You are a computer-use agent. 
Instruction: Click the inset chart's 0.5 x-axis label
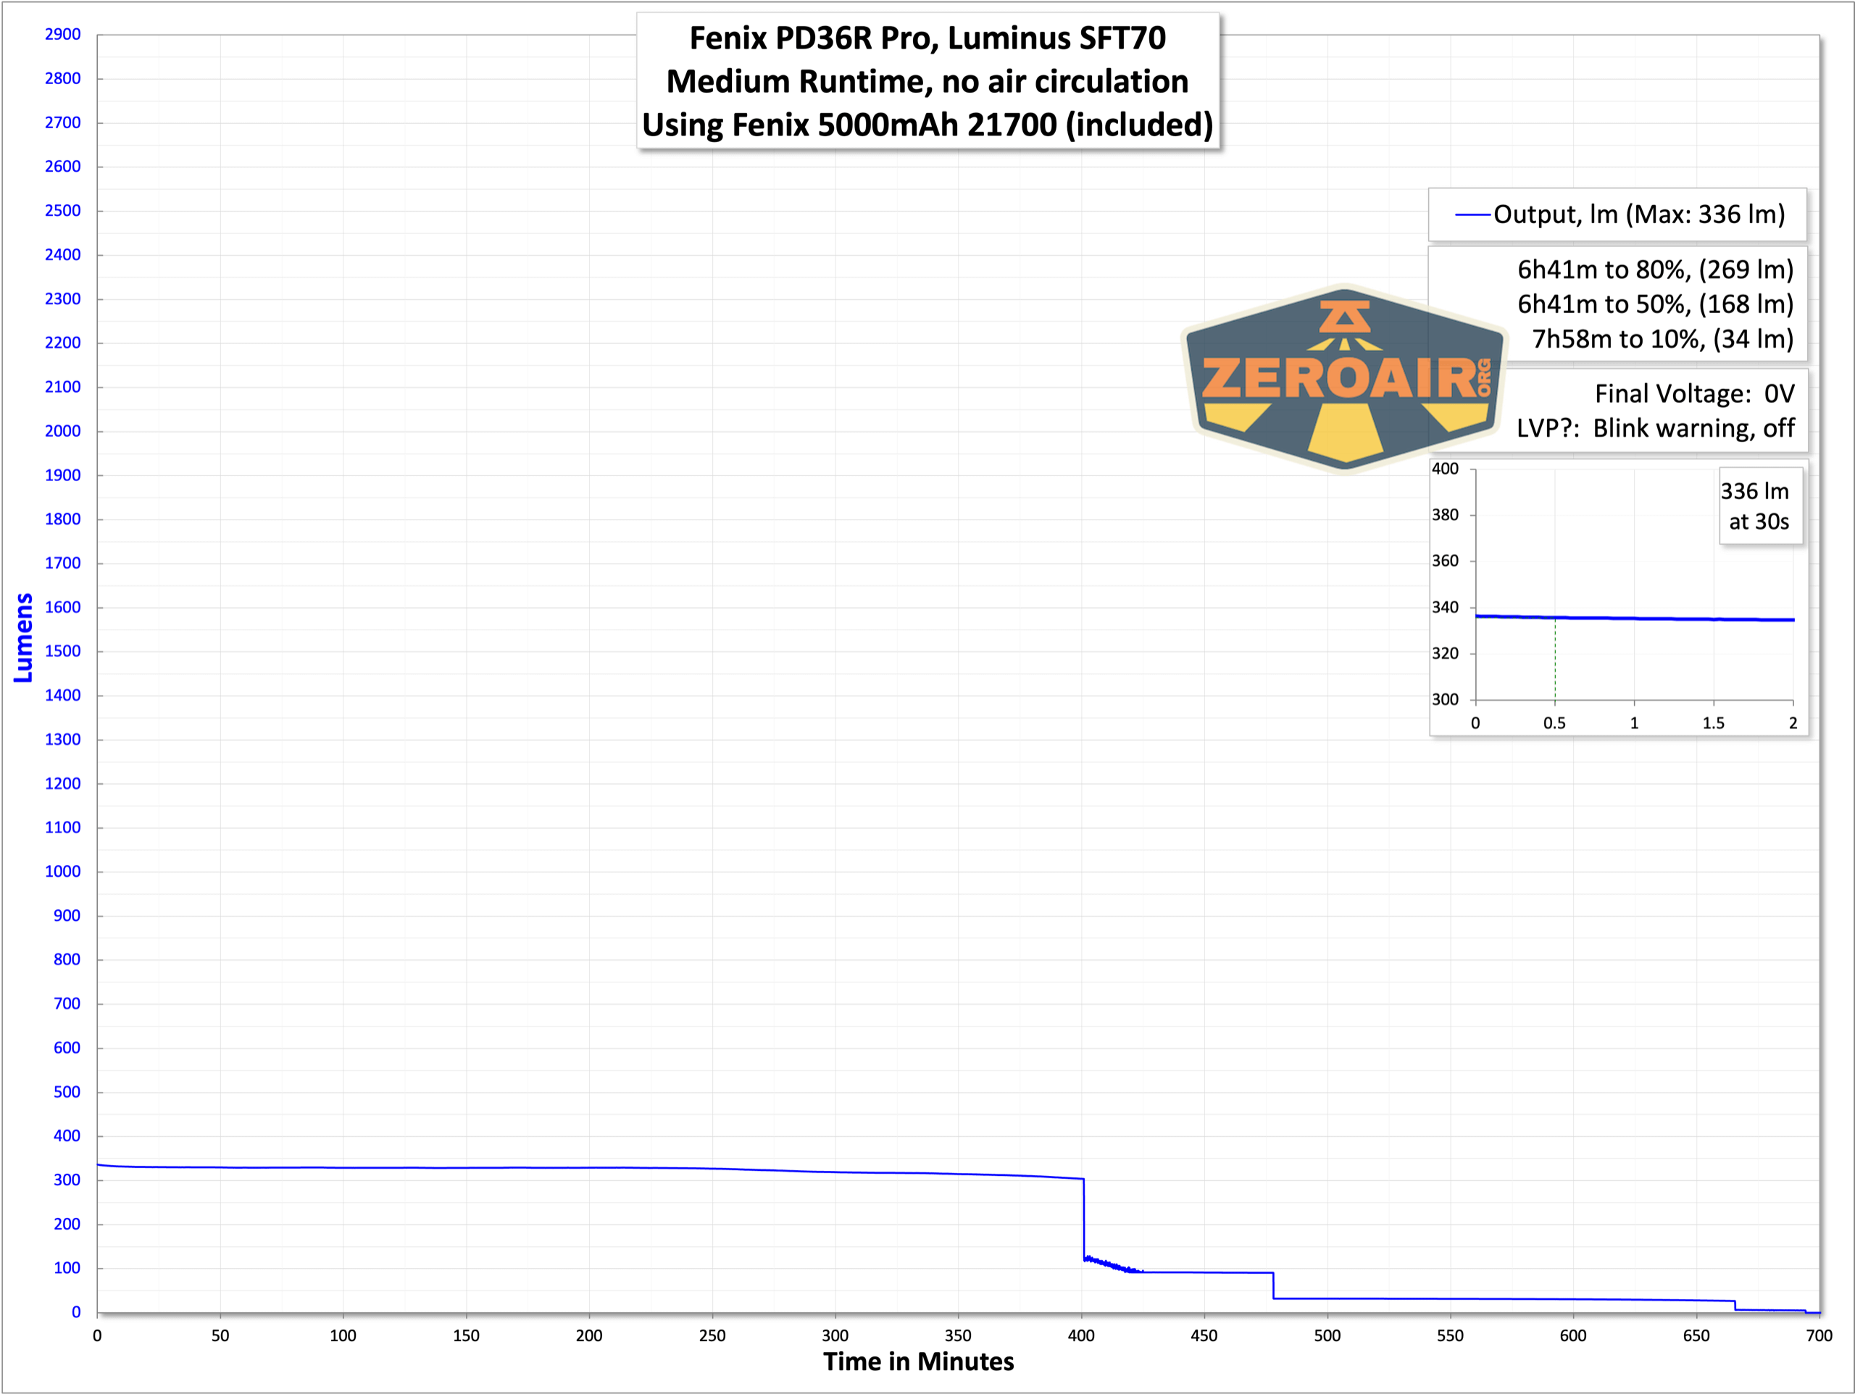tap(1555, 723)
